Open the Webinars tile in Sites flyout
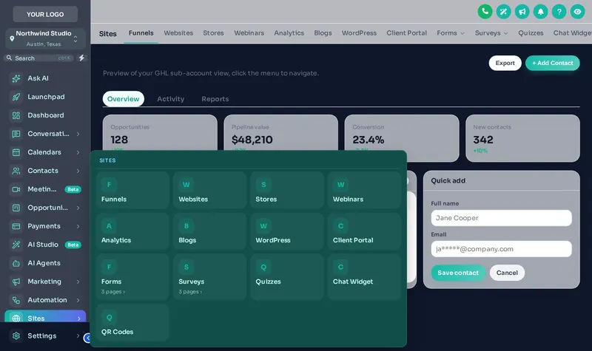The image size is (592, 351). [x=364, y=190]
